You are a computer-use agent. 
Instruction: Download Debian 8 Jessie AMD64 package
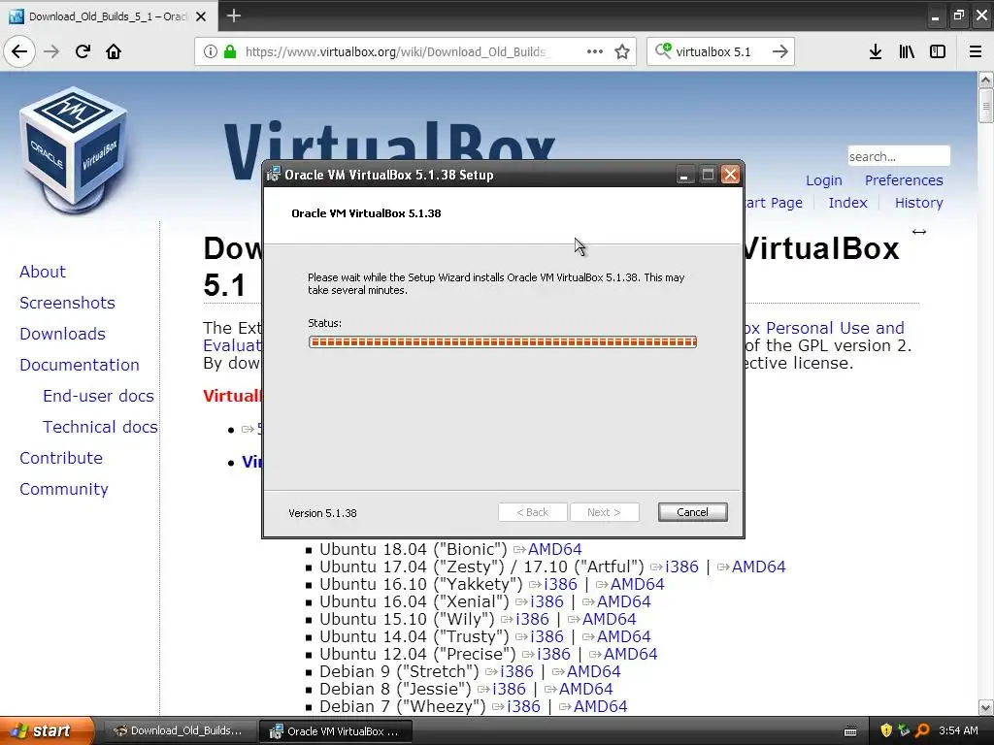[585, 689]
